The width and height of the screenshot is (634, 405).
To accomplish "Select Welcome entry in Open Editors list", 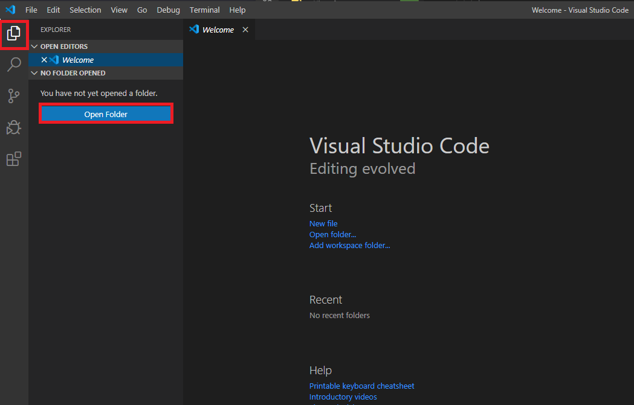I will coord(106,60).
